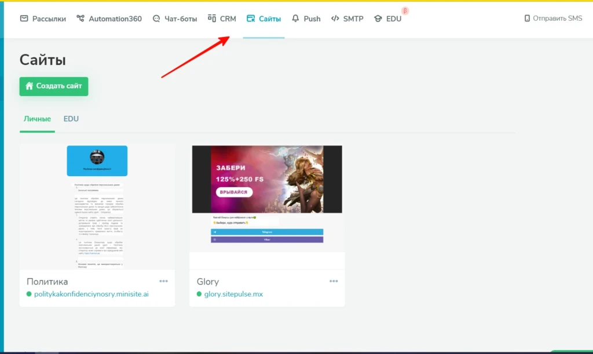Click the Отправить SMS link
593x354 pixels.
click(x=558, y=18)
